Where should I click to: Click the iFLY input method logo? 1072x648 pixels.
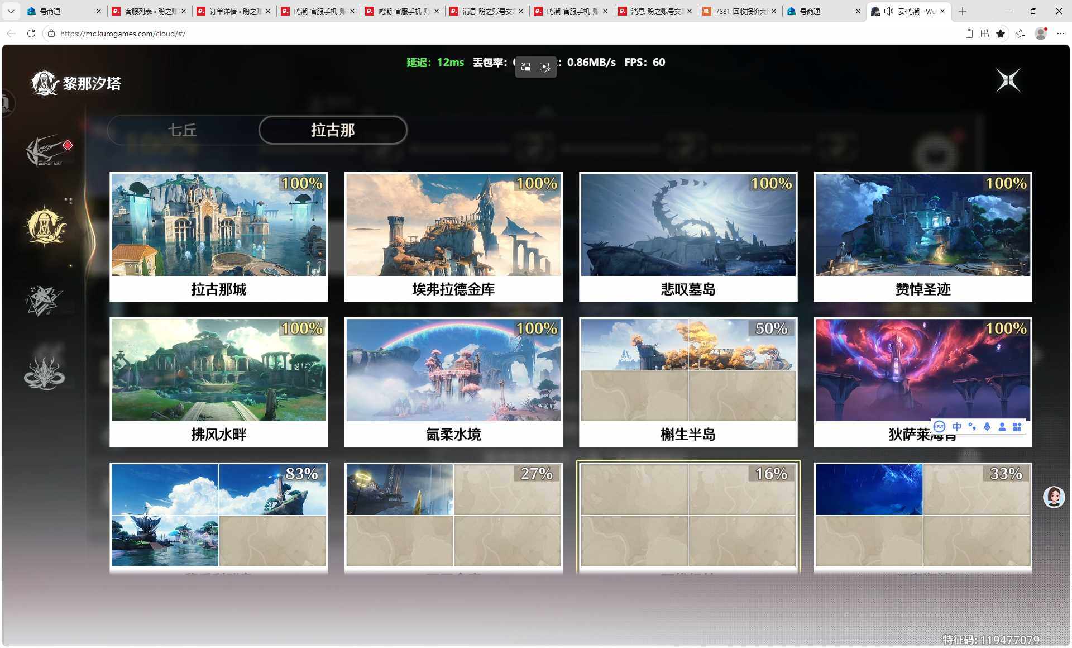click(x=939, y=427)
